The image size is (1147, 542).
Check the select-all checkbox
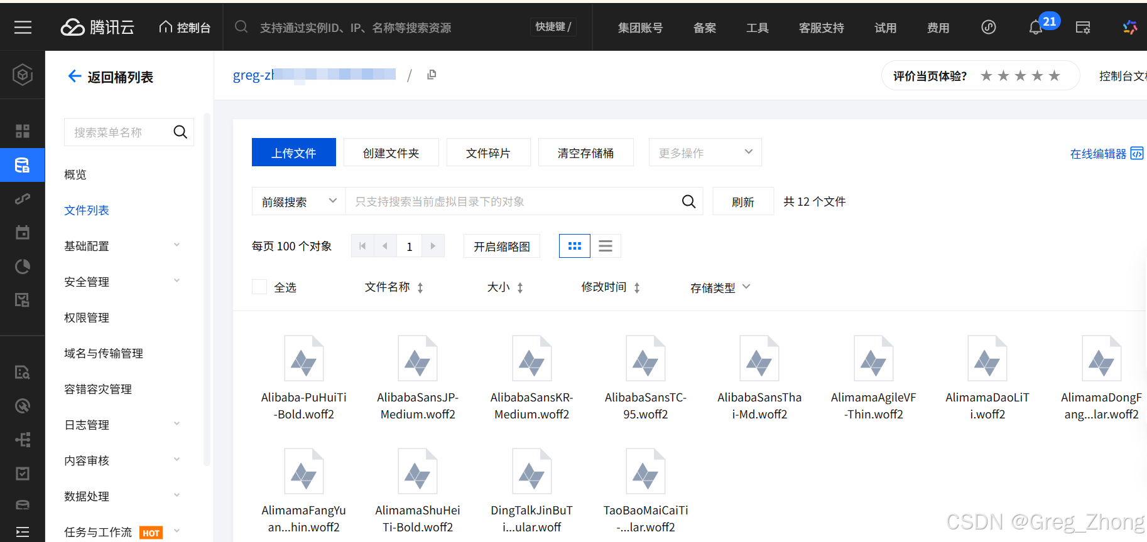259,287
